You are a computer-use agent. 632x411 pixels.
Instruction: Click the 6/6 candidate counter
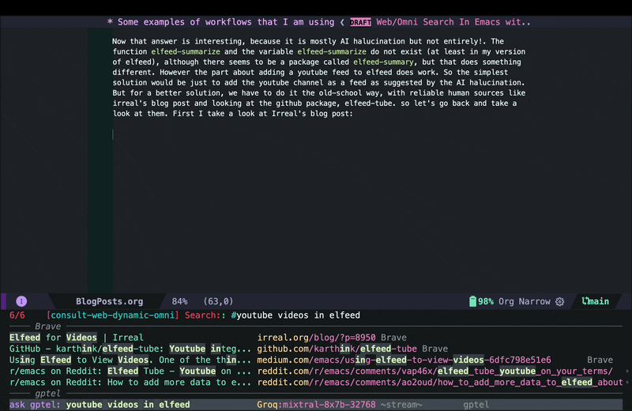coord(17,315)
